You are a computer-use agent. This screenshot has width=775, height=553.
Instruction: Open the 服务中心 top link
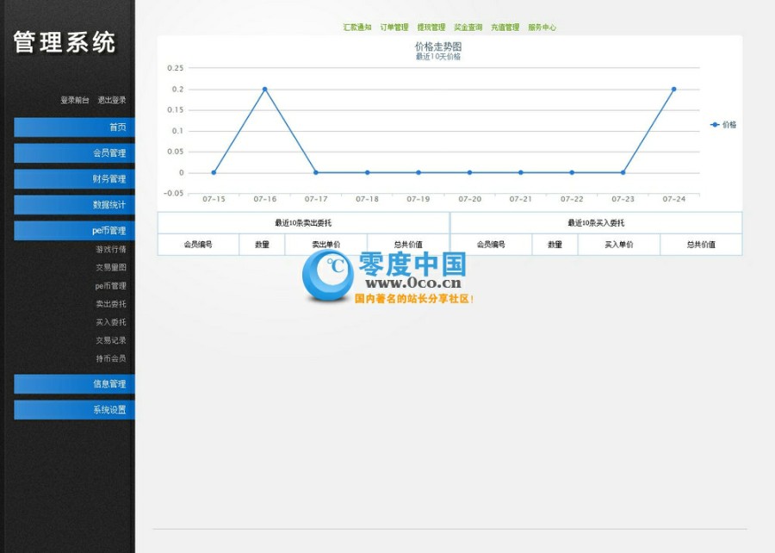(x=542, y=28)
